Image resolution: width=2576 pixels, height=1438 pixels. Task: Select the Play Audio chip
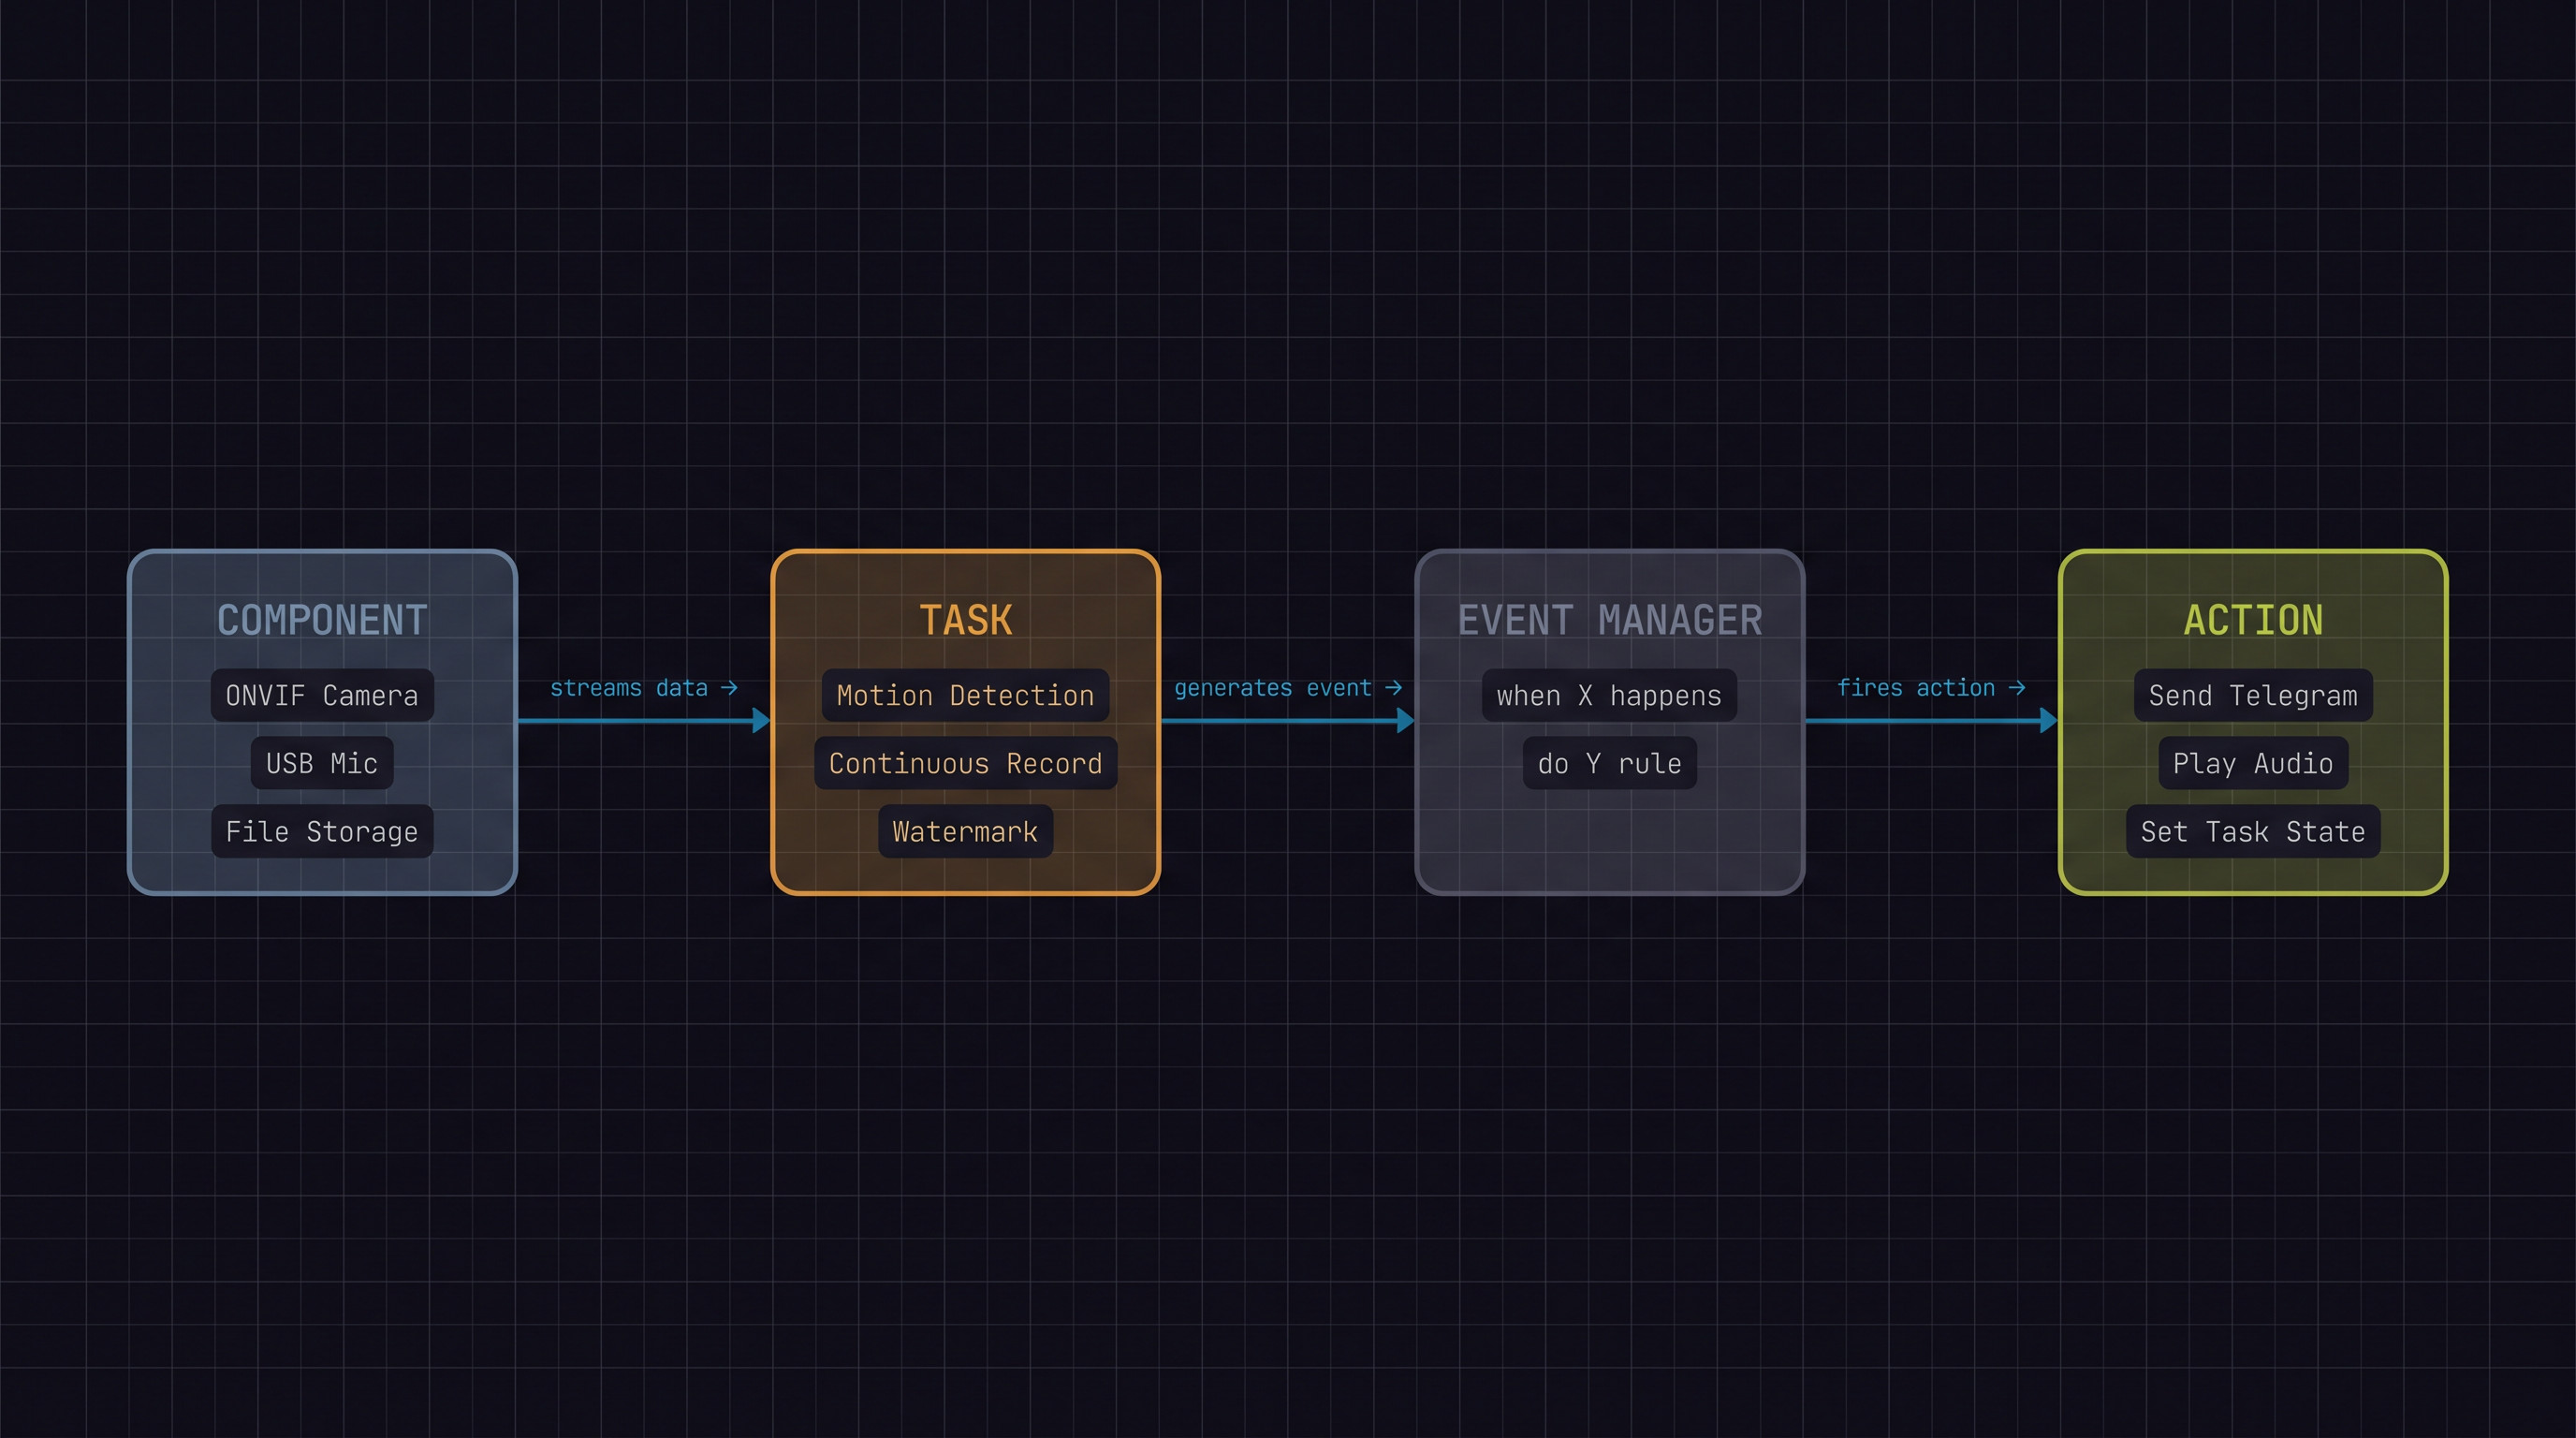(2254, 763)
